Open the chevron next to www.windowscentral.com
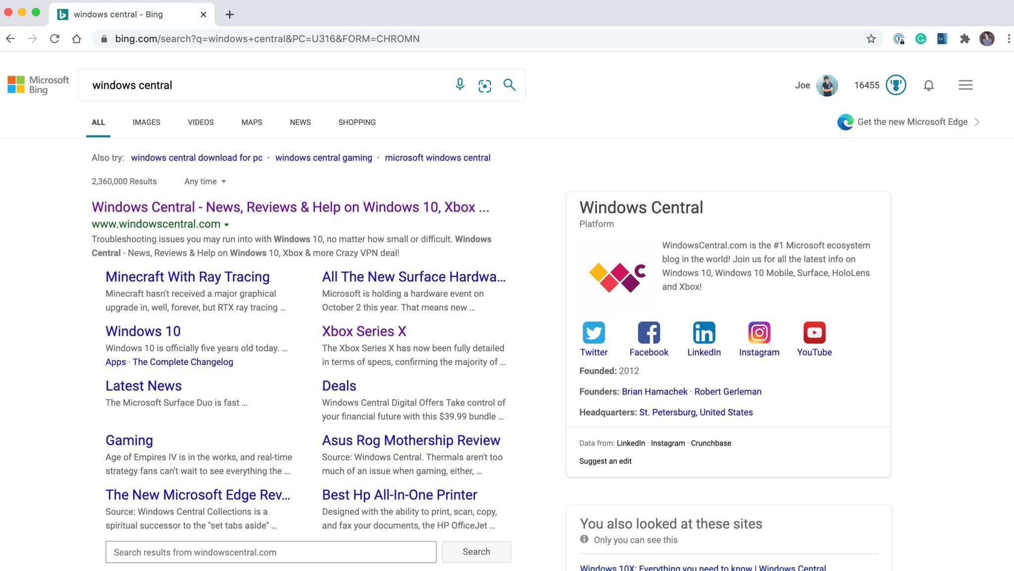The width and height of the screenshot is (1014, 571). [227, 224]
